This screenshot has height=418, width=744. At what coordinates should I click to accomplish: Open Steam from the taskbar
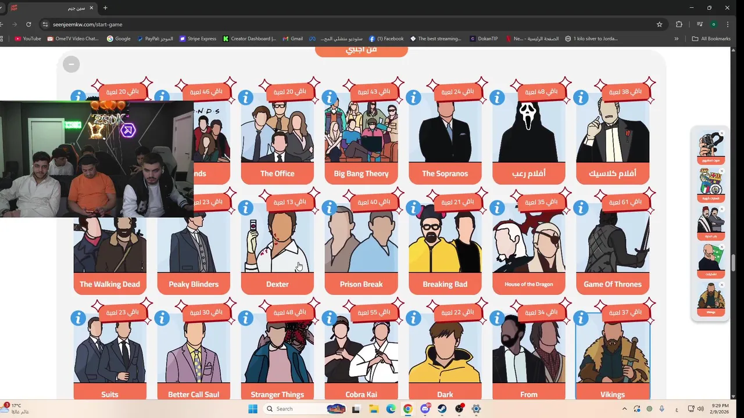point(442,409)
